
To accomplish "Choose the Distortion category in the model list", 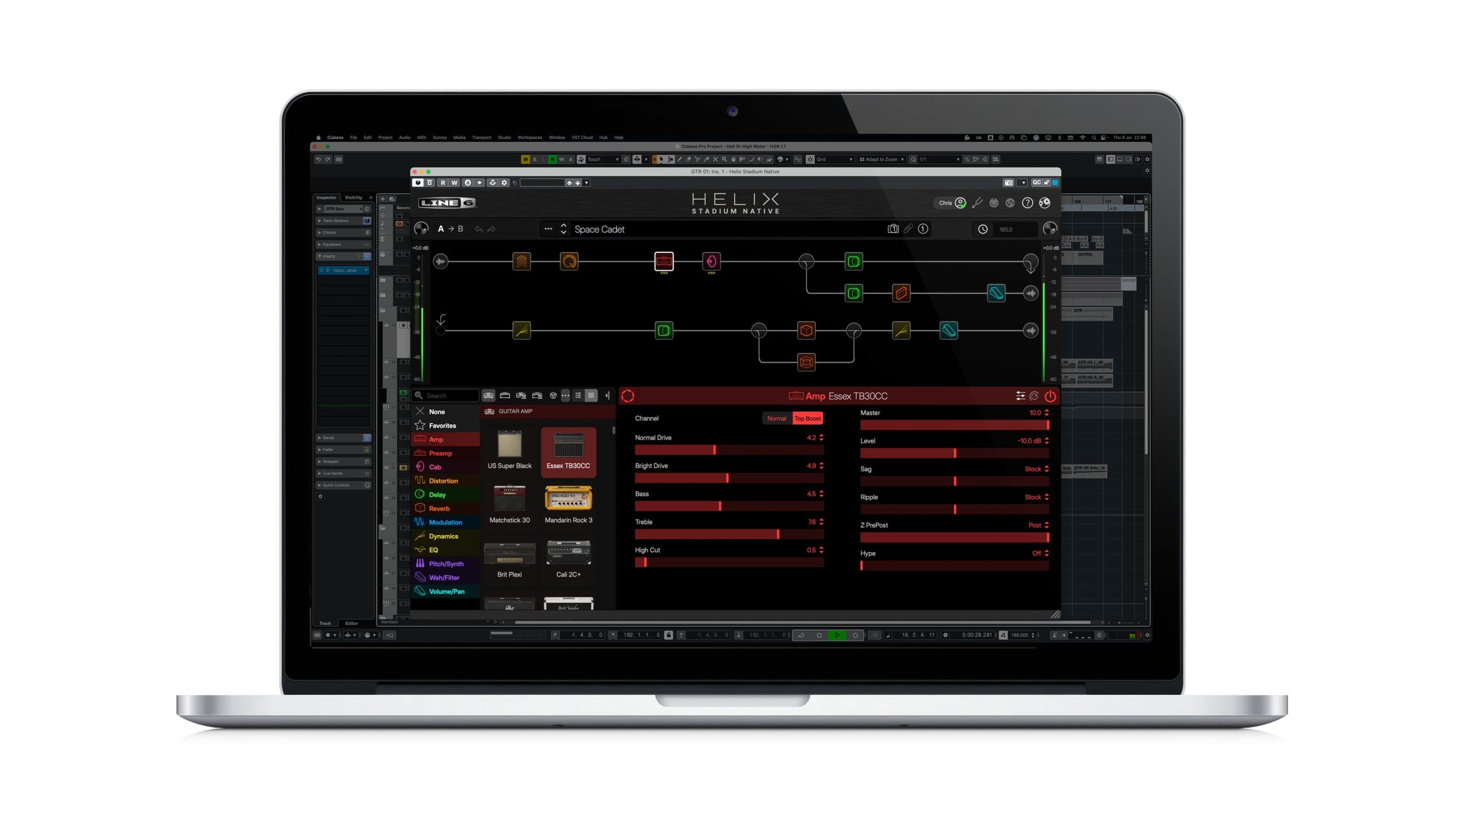I will (446, 481).
